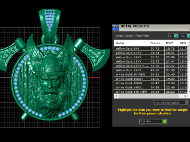Select the White Gold:10KX1 row
190x142 pixels.
coord(151,79)
